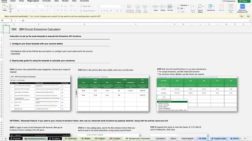Select the Overview sheet tab

click(16, 138)
